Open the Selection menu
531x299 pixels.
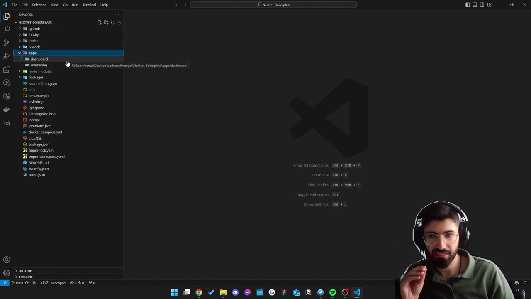[39, 5]
